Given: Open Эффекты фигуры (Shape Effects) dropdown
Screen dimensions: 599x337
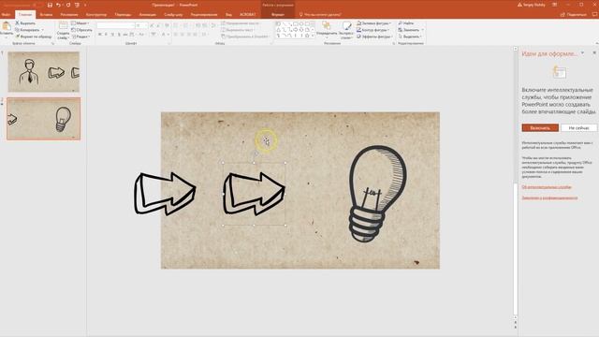Looking at the screenshot, I should [374, 37].
